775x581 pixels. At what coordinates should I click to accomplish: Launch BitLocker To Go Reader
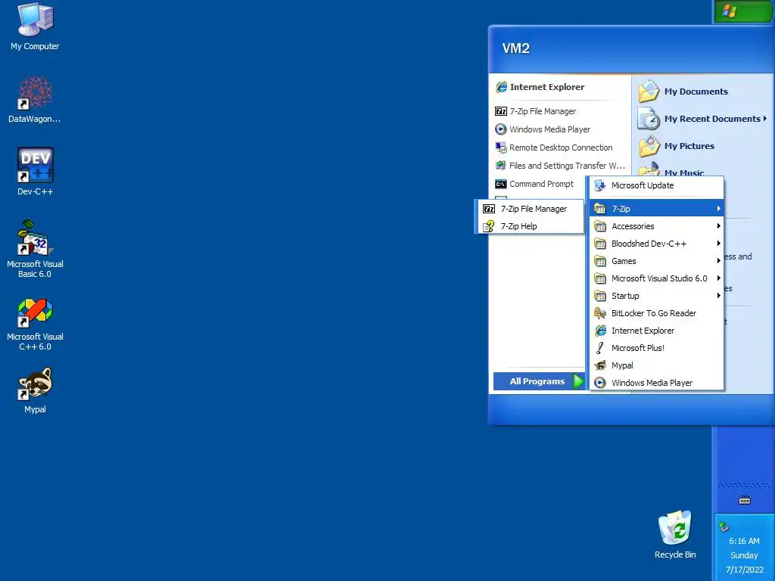pyautogui.click(x=656, y=313)
